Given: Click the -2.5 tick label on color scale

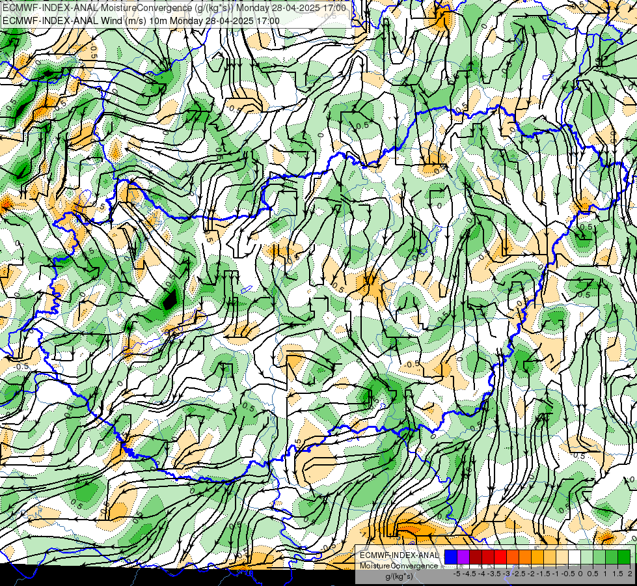Looking at the screenshot, I should point(519,574).
